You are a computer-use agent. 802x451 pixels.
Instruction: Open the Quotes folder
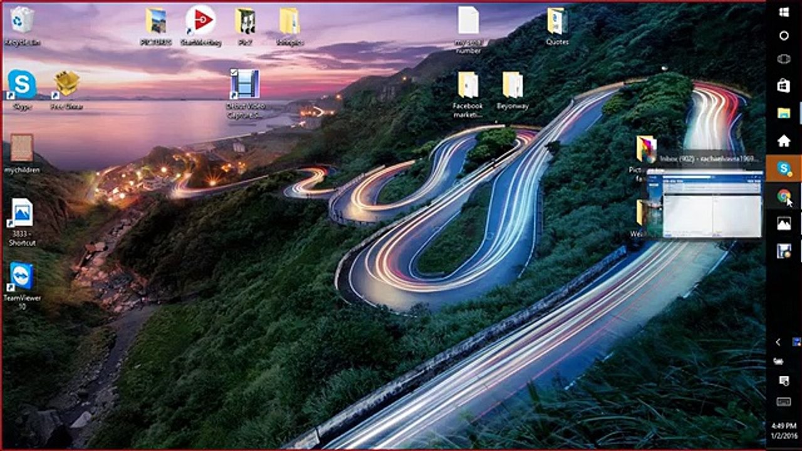coord(557,26)
